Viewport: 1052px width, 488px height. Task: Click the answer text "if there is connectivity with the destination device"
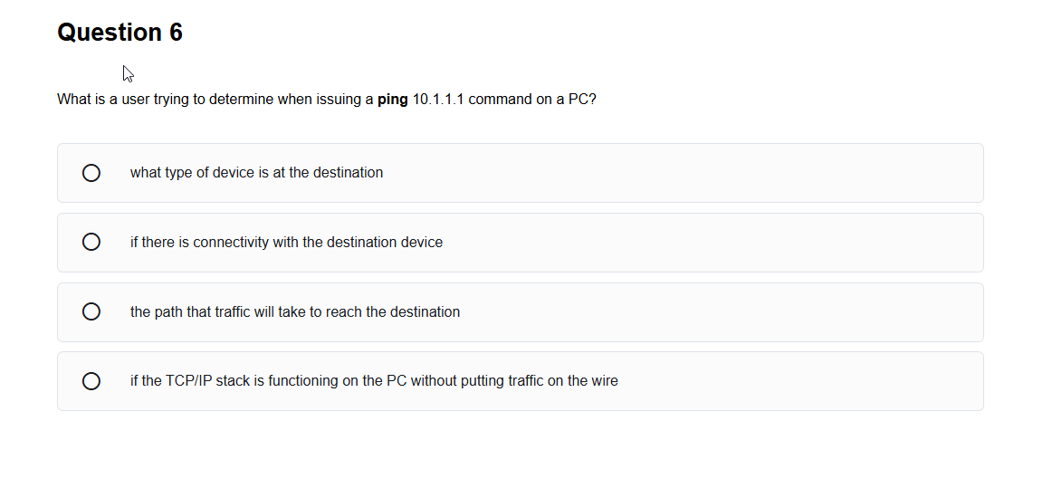click(x=286, y=243)
